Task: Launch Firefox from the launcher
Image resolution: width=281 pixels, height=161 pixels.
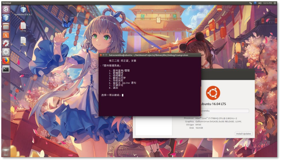Action: (6, 61)
